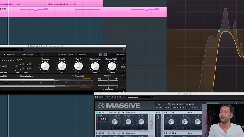
Task: Toggle Solo M button
Action: tap(23, 64)
